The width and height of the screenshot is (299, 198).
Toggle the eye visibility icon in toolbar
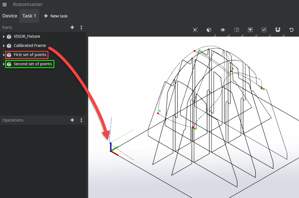click(223, 30)
